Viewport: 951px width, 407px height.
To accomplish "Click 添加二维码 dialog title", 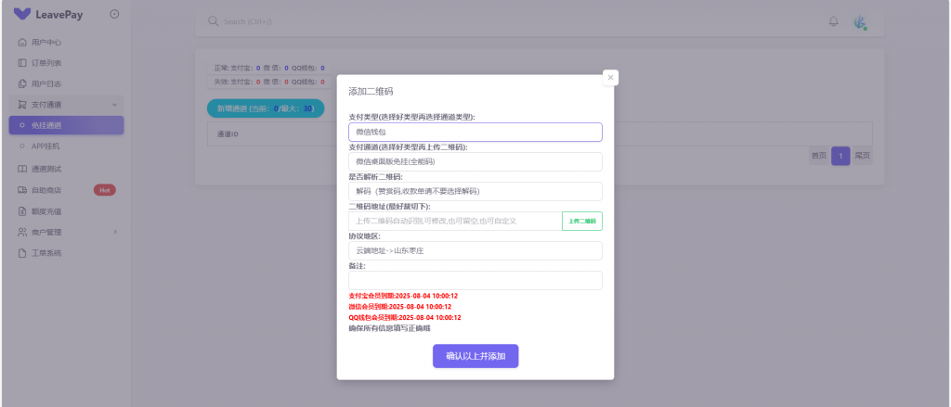I will pyautogui.click(x=371, y=92).
